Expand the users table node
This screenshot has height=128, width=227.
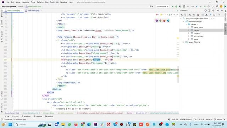189,39
